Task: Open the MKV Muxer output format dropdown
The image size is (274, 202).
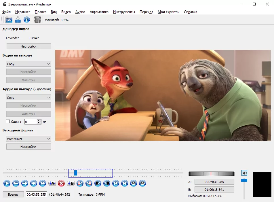Action: pos(28,139)
